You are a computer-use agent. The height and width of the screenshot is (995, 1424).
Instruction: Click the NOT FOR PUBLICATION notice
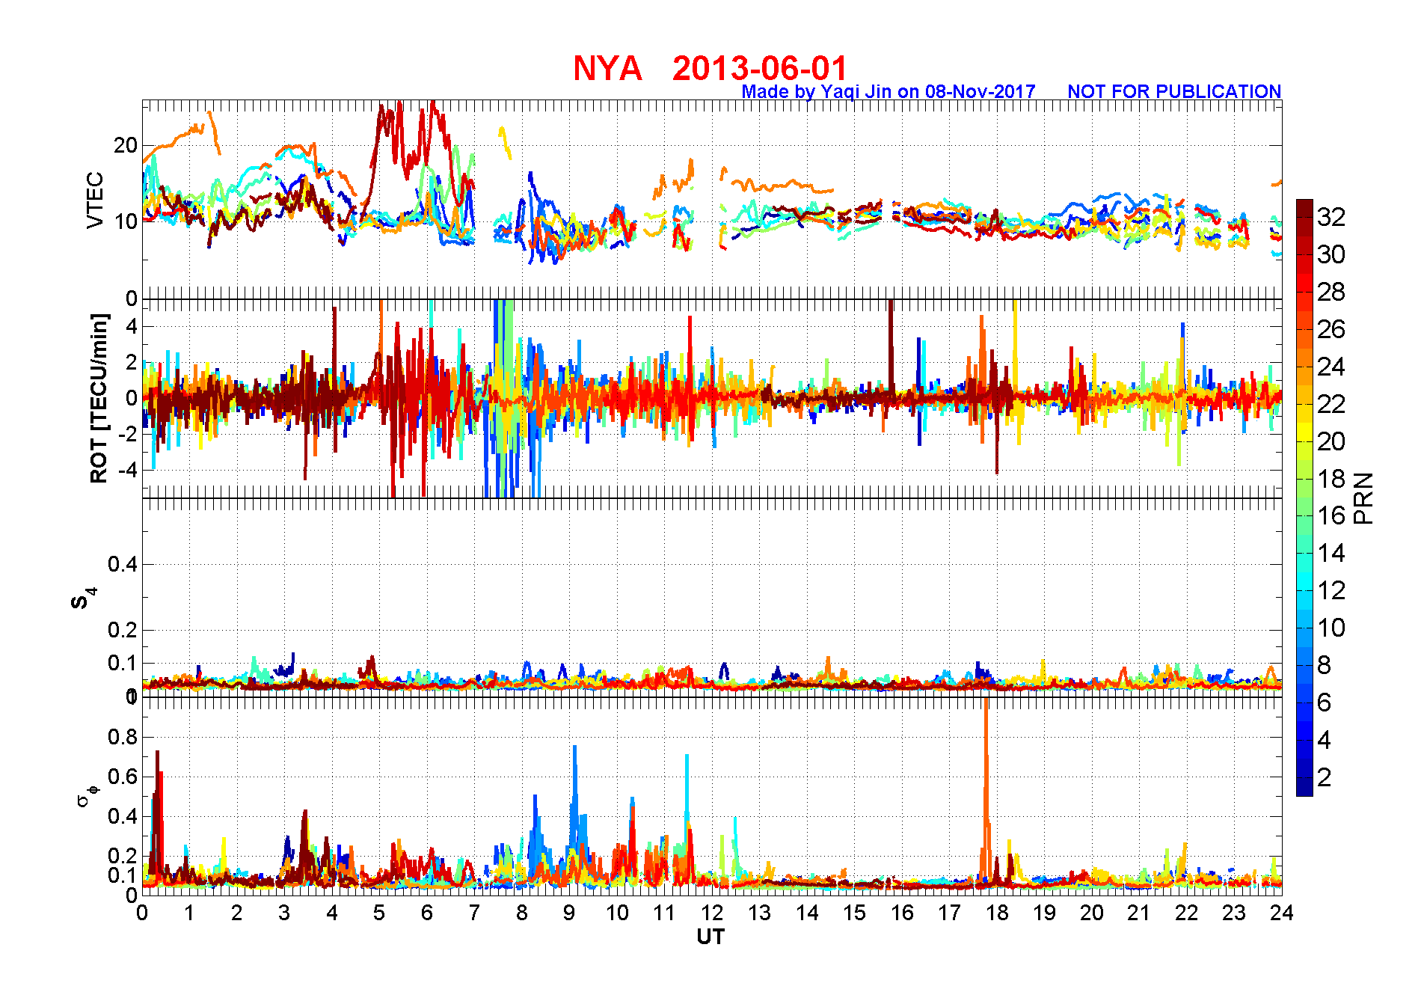click(x=1174, y=91)
